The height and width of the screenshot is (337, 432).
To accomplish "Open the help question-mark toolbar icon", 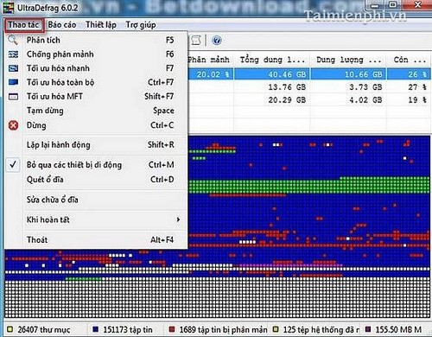I will tap(217, 41).
